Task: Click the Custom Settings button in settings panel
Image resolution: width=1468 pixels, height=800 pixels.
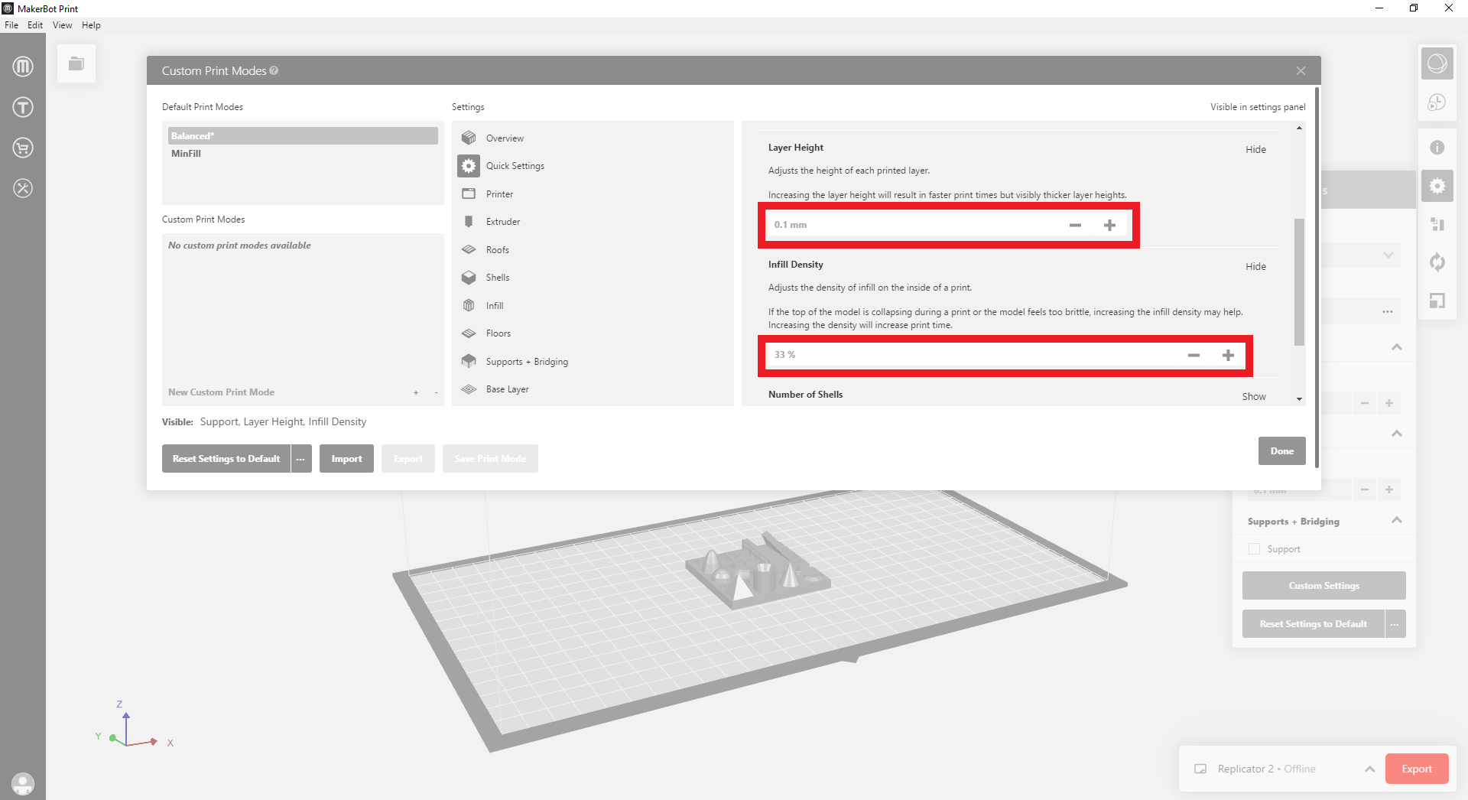Action: [x=1324, y=586]
